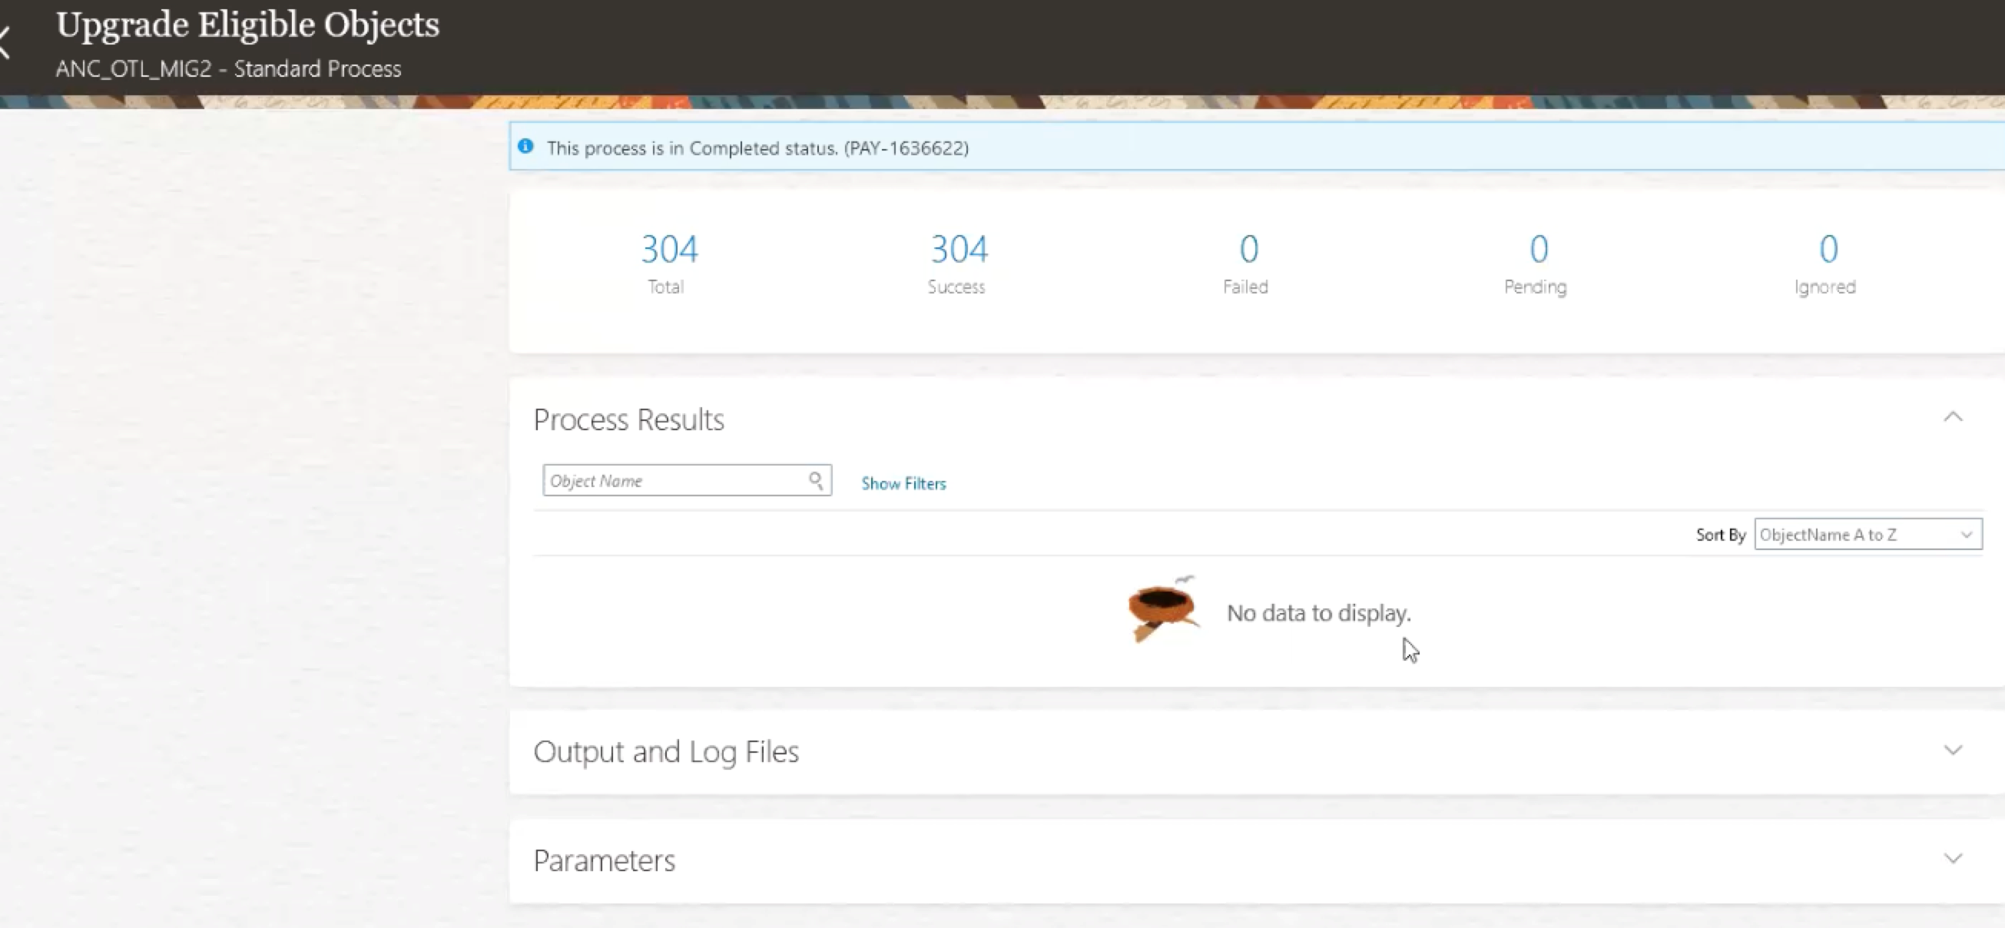2005x928 pixels.
Task: Click the Parameters heading
Action: 604,860
